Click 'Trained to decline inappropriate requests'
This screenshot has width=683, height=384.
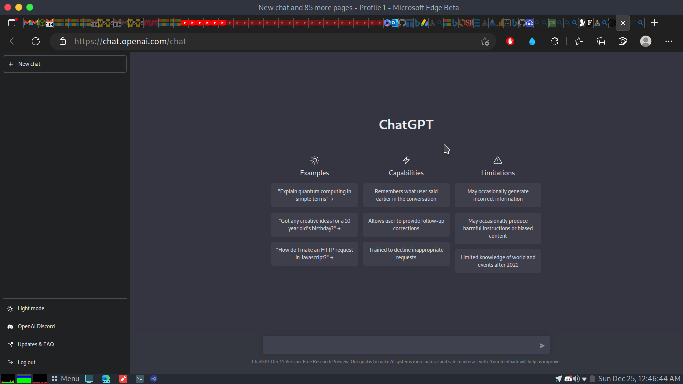coord(406,254)
